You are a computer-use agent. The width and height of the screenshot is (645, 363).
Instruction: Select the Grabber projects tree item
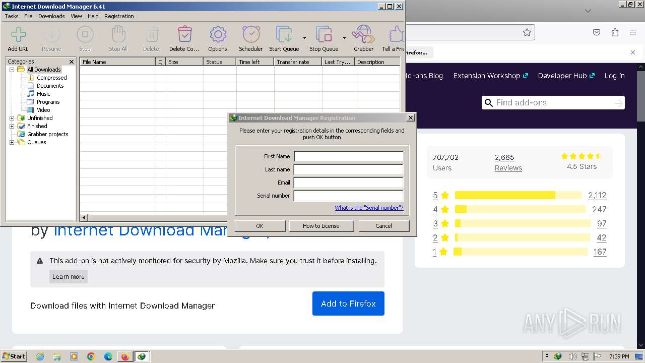(x=47, y=134)
